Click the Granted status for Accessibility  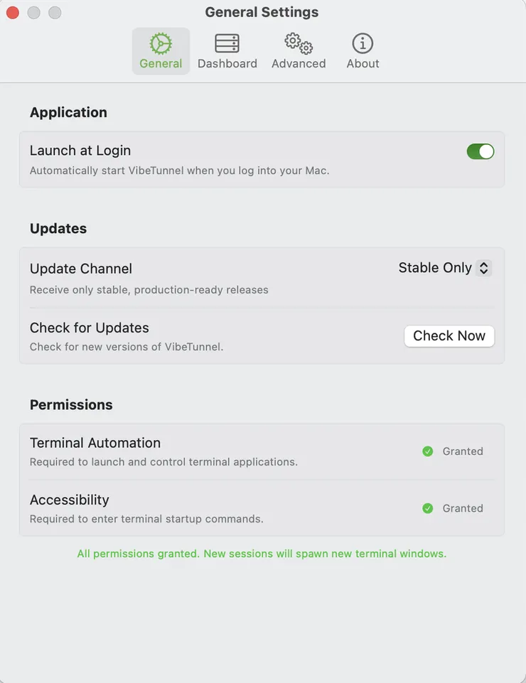[x=463, y=508]
